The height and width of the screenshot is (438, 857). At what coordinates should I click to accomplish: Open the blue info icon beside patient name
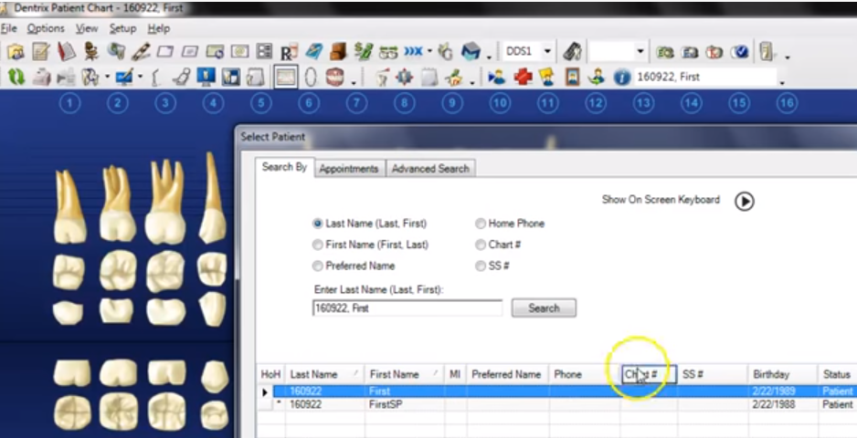621,78
